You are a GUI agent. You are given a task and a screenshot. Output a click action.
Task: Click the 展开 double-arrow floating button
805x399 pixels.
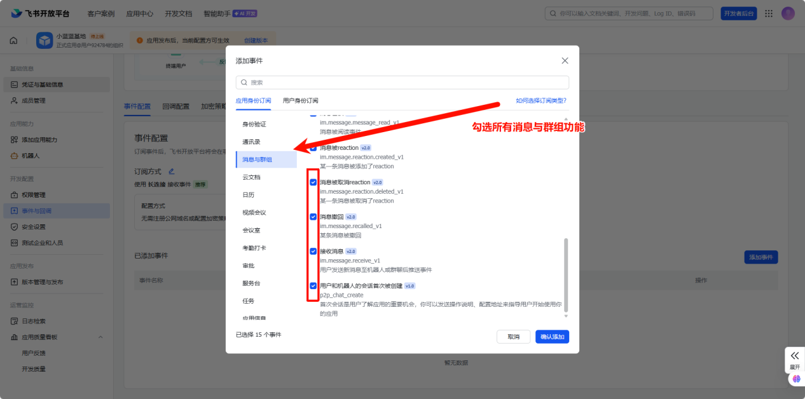pos(795,356)
